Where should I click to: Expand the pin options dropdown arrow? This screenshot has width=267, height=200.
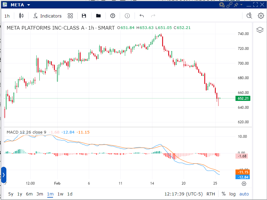[241, 5]
